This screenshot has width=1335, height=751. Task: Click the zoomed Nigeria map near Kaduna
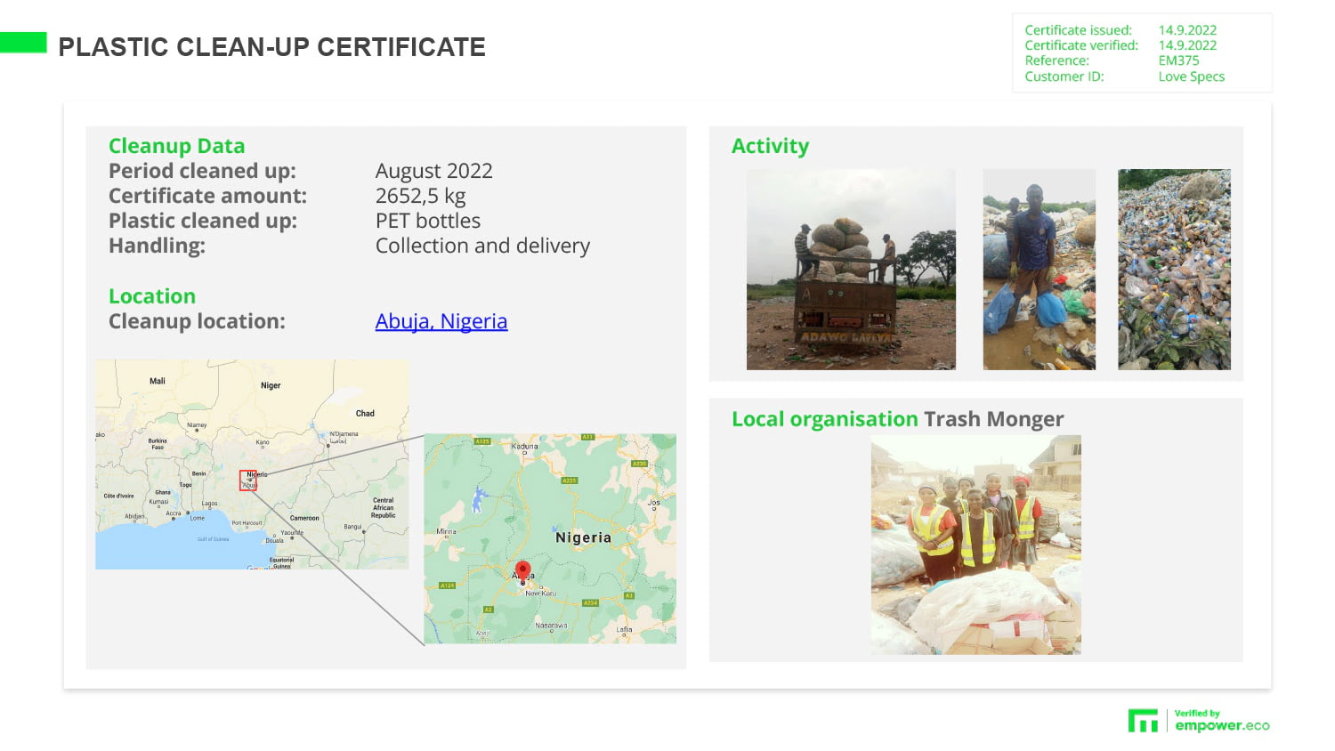(x=550, y=538)
